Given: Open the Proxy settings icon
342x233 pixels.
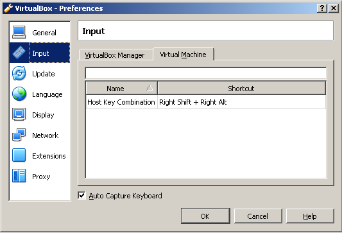Looking at the screenshot, I should point(19,176).
